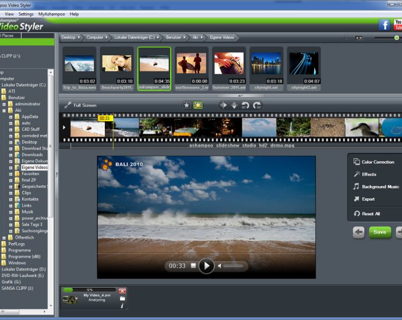Viewport: 402px width, 320px height.
Task: Flip video horizontally icon
Action: (x=223, y=105)
